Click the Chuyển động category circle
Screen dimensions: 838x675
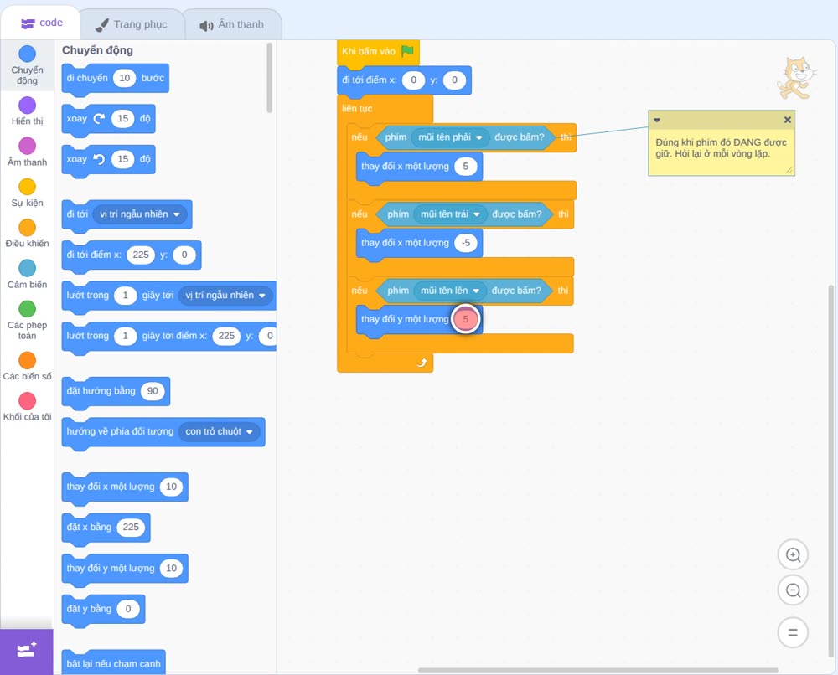pyautogui.click(x=28, y=54)
